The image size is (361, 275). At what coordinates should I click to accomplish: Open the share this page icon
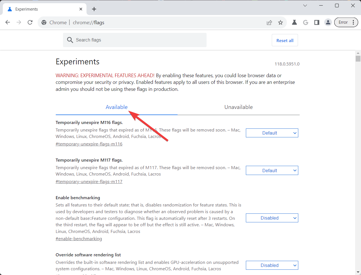point(269,23)
